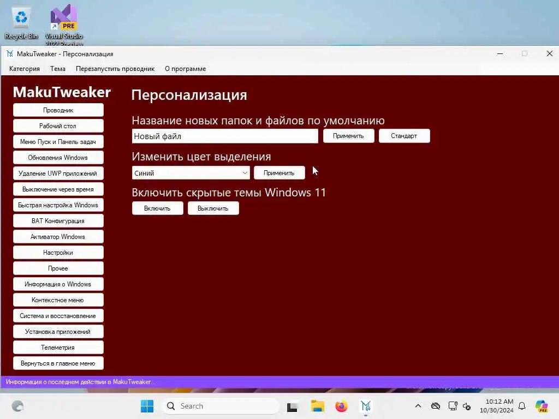The height and width of the screenshot is (419, 559).
Task: Click the muted volume tray icon
Action: point(467,406)
